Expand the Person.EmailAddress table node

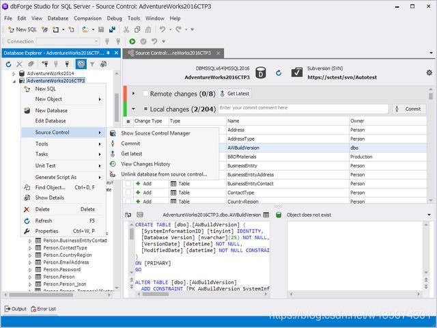(x=30, y=262)
